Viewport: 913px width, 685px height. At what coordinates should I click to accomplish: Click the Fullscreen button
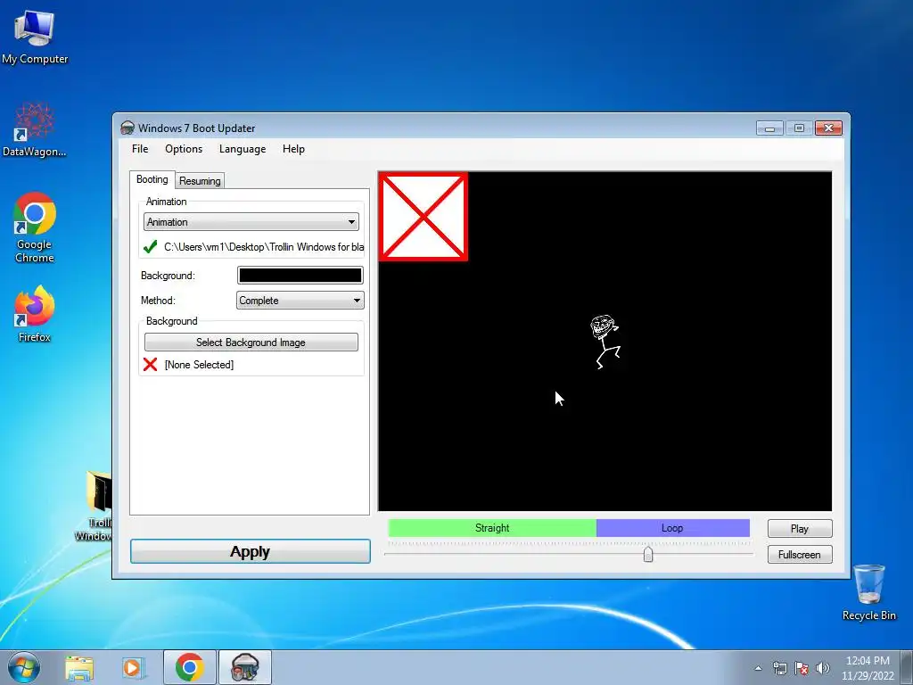point(800,555)
